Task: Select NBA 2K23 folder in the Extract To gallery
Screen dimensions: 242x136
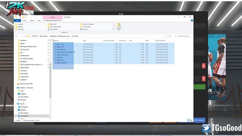Action: (52, 24)
